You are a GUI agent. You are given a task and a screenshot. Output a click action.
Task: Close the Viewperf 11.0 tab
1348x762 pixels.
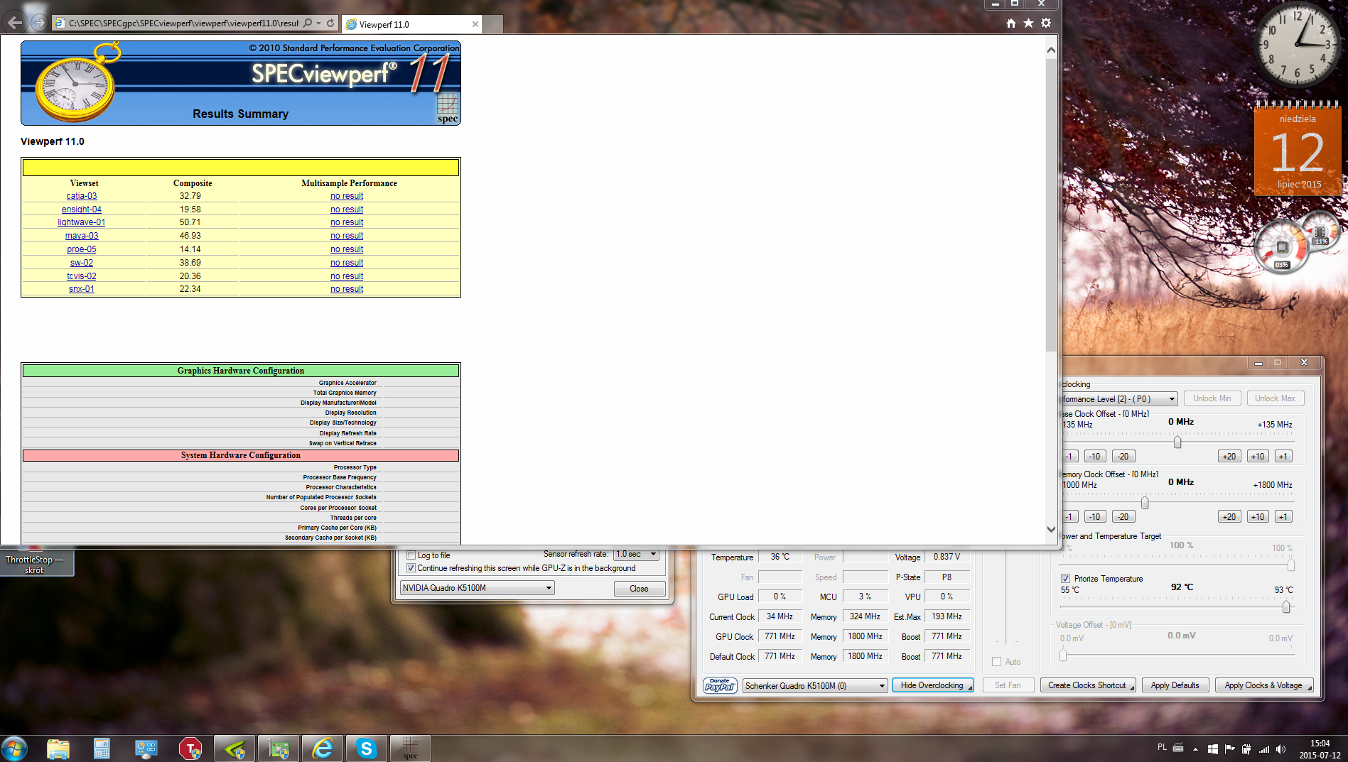[475, 24]
